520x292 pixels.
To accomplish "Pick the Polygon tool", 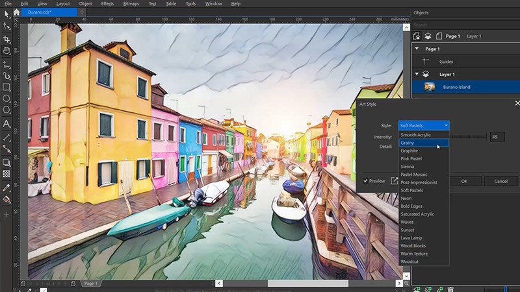I will tap(6, 110).
